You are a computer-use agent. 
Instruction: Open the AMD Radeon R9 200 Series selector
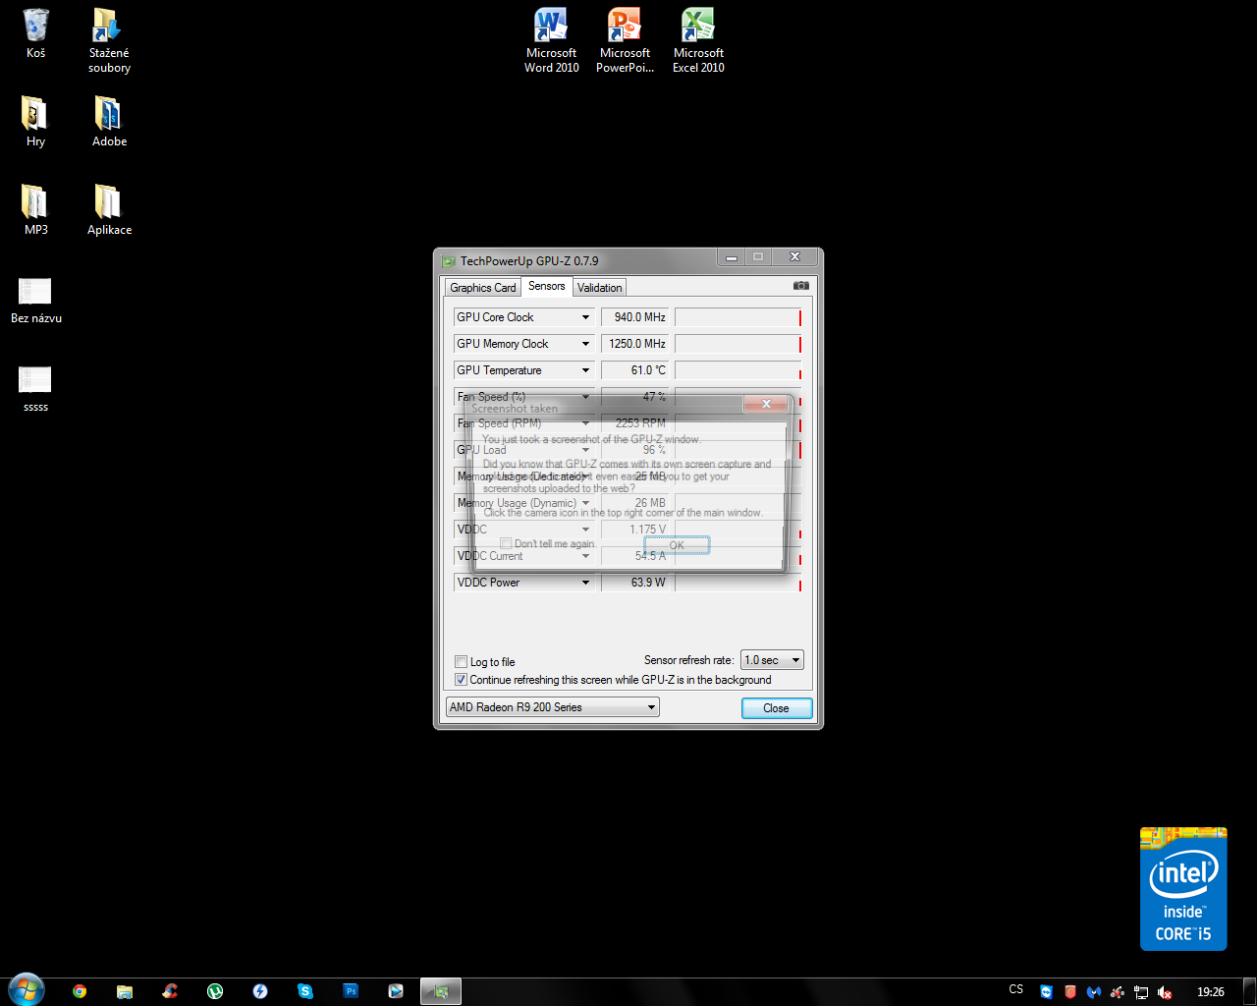tap(553, 707)
